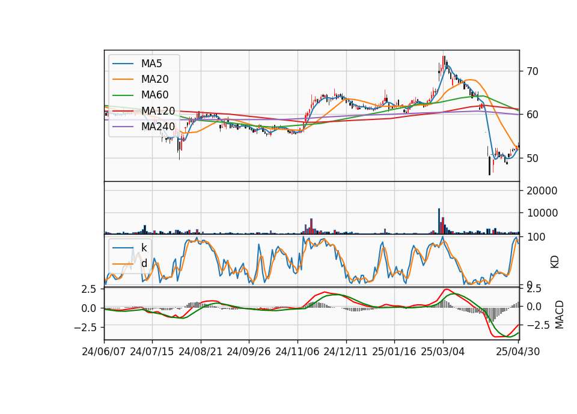Click the left MACD axis value −2.5

click(85, 327)
